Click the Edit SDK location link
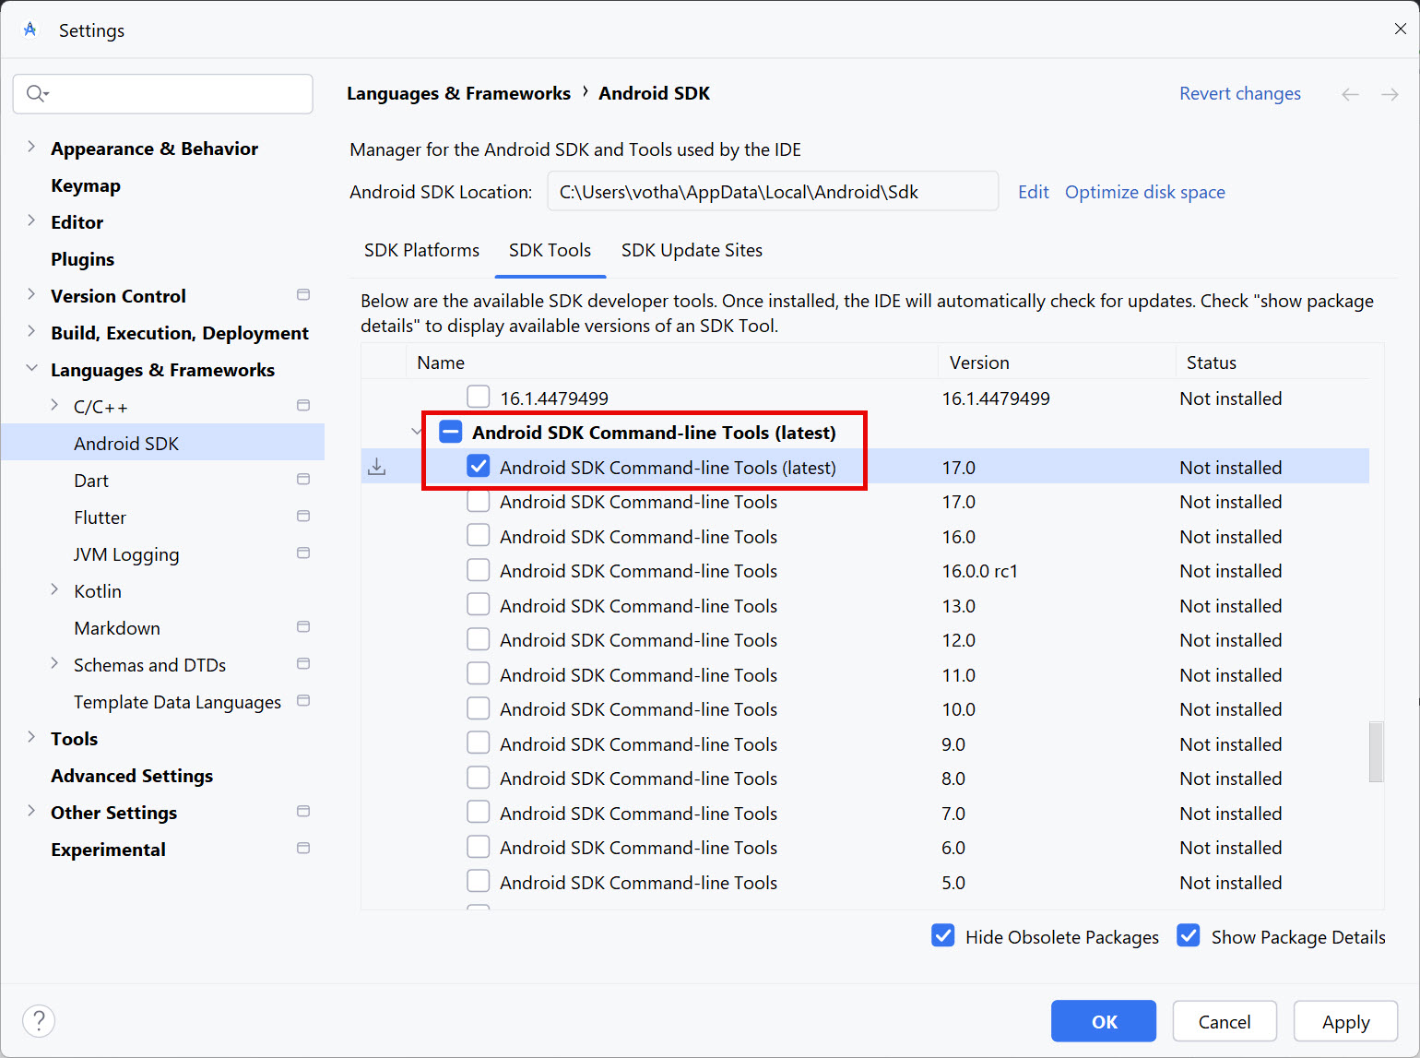Viewport: 1420px width, 1058px height. tap(1034, 192)
